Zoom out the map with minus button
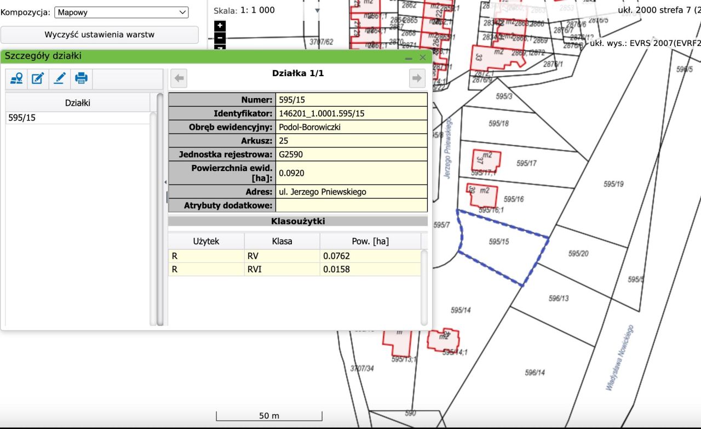 [220, 38]
